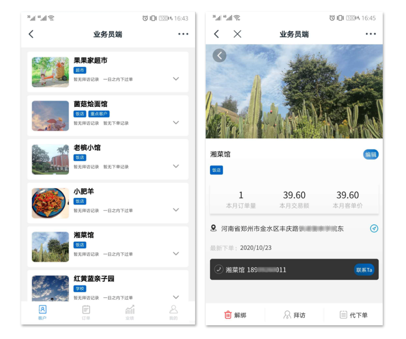Image resolution: width=406 pixels, height=339 pixels.
Task: Select the 菌菇烩面馆 customer name
Action: coord(90,104)
